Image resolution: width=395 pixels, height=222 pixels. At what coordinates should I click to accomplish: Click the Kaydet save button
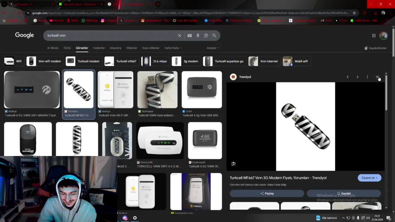(344, 193)
